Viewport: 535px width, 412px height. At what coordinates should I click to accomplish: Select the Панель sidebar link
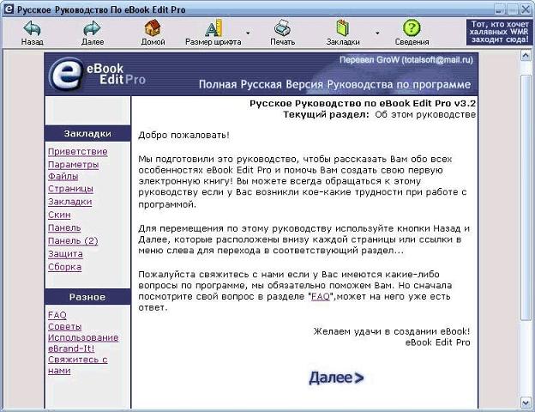pyautogui.click(x=64, y=227)
